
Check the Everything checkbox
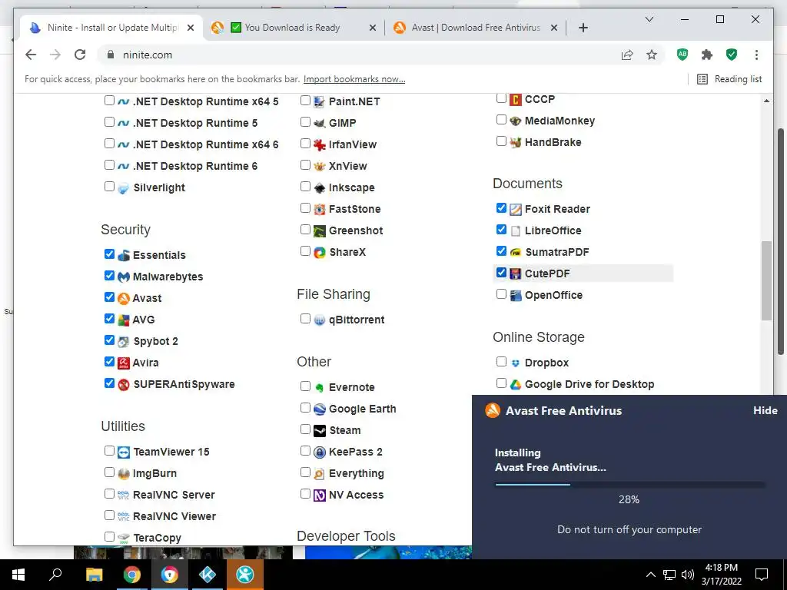tap(305, 472)
